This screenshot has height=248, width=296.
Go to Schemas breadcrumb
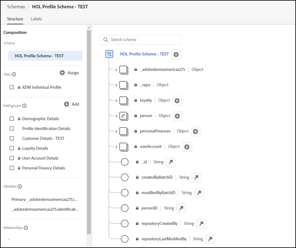click(x=16, y=7)
